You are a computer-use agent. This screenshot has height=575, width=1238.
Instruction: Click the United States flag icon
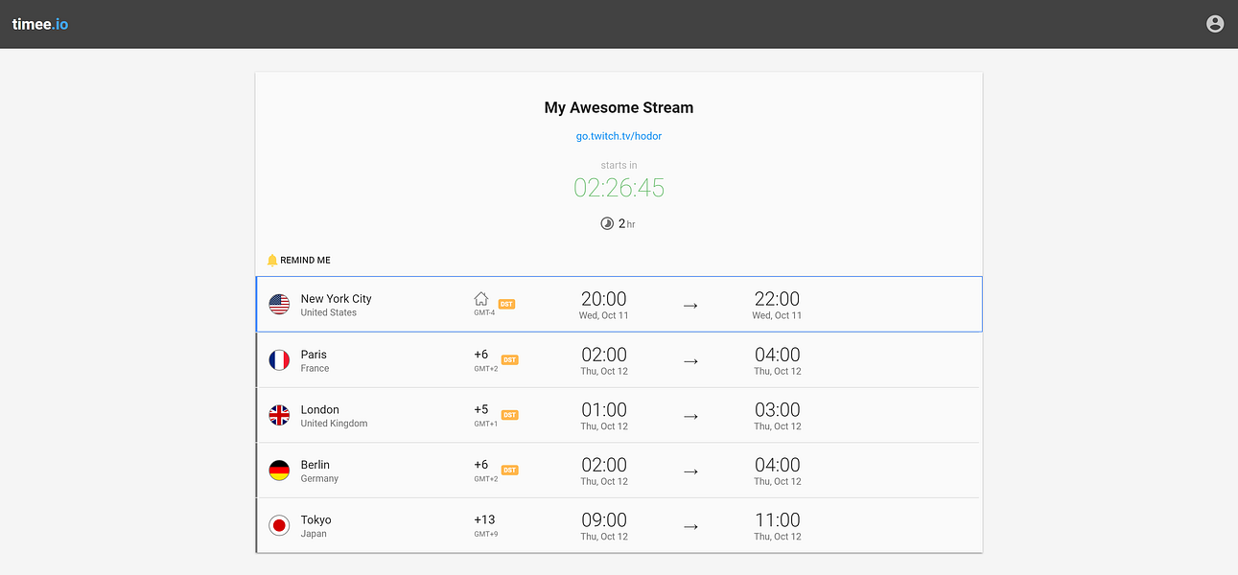click(x=279, y=305)
